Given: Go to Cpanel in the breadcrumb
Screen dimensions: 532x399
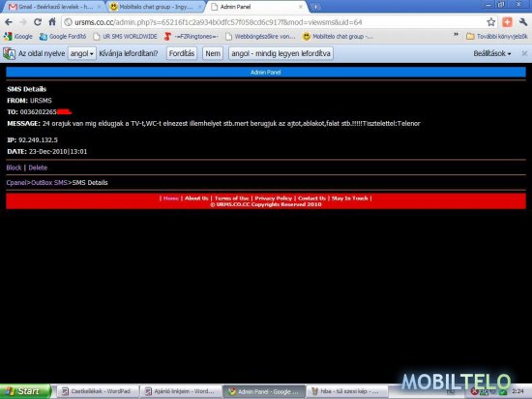Looking at the screenshot, I should point(16,183).
